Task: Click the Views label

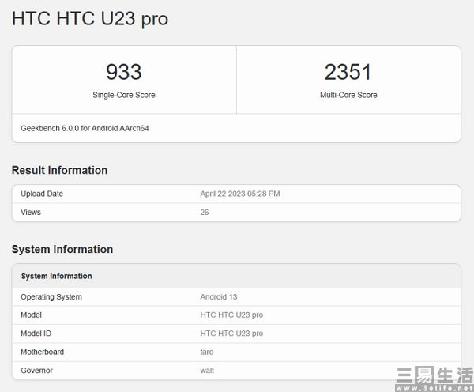Action: [x=31, y=213]
